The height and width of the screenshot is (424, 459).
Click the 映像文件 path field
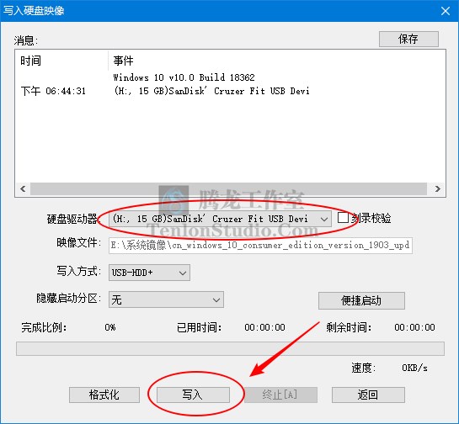click(x=260, y=246)
